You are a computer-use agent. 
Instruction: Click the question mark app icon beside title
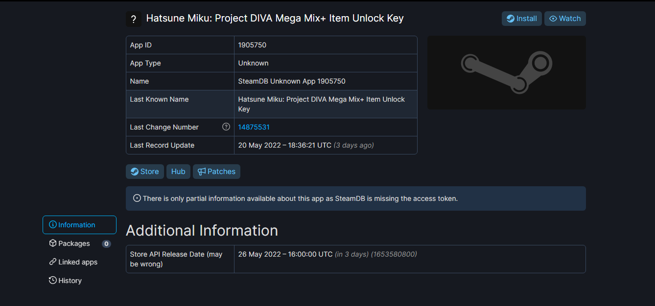[x=134, y=19]
